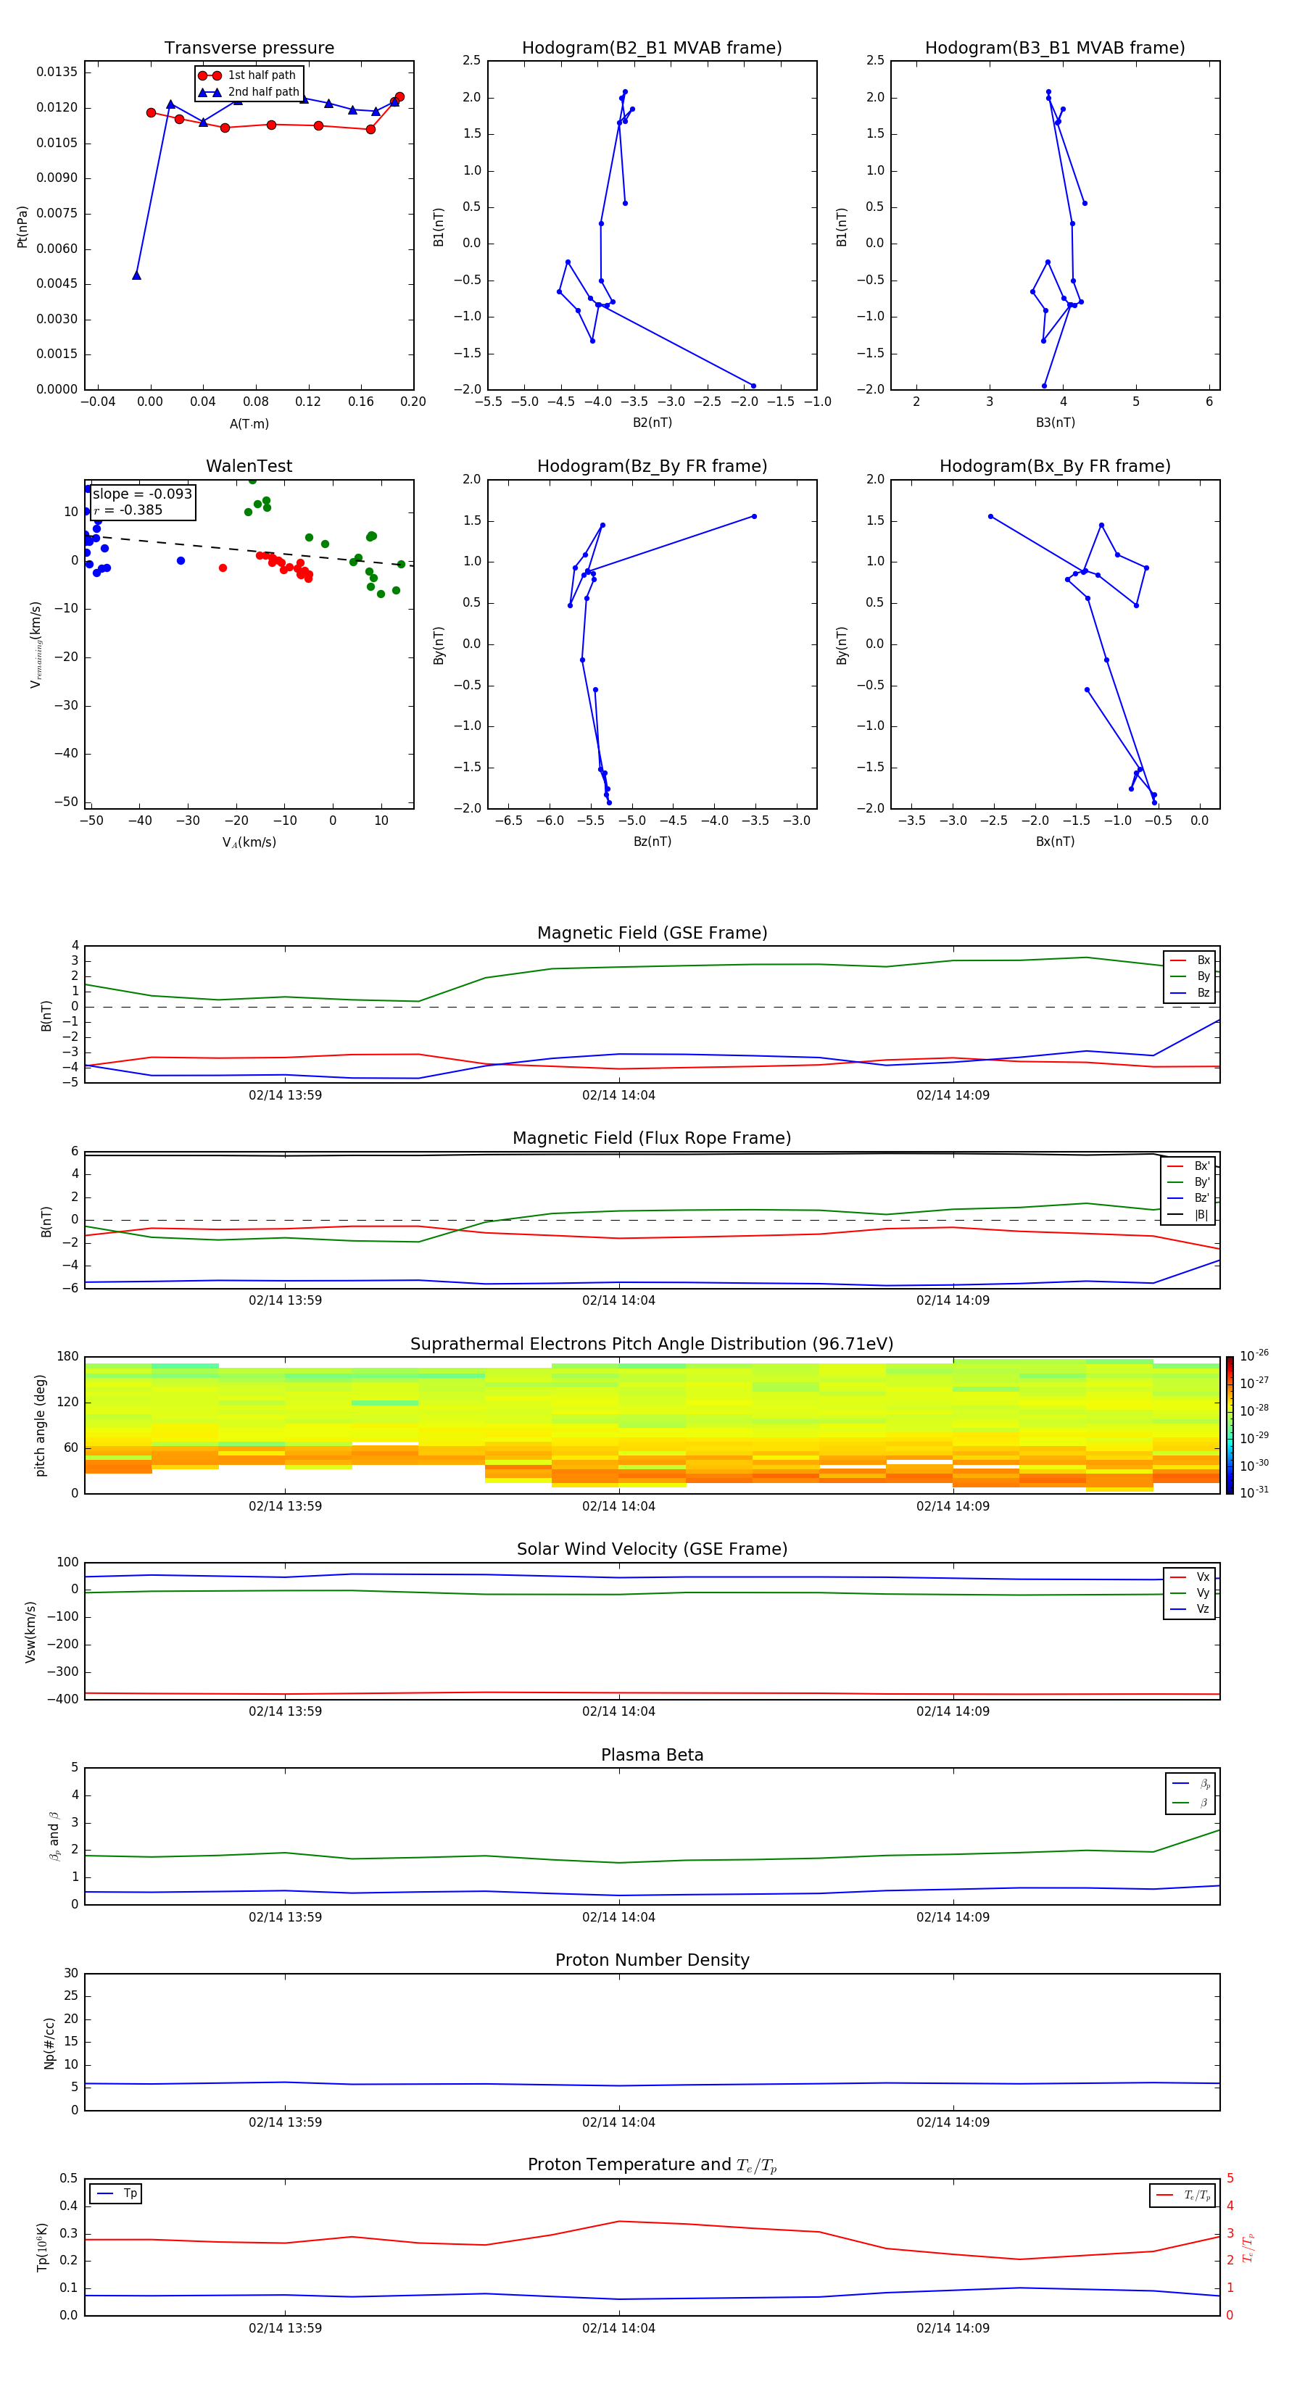The width and height of the screenshot is (1305, 2392).
Task: Click the "WalenTest" plot title
Action: (249, 466)
